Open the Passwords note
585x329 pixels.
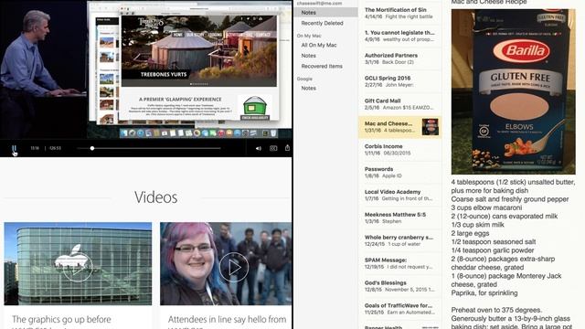coord(400,173)
